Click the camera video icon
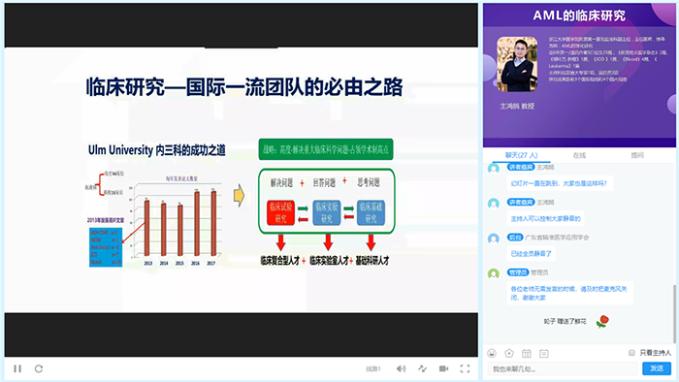This screenshot has height=382, width=679. pyautogui.click(x=444, y=368)
